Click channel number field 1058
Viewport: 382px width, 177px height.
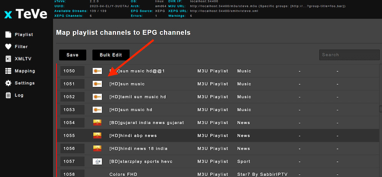pyautogui.click(x=72, y=174)
